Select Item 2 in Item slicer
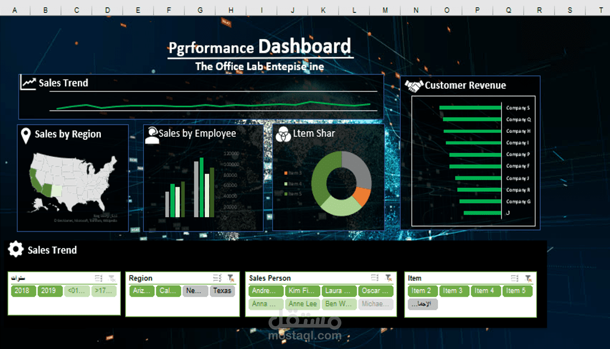The height and width of the screenshot is (349, 610). click(x=423, y=291)
